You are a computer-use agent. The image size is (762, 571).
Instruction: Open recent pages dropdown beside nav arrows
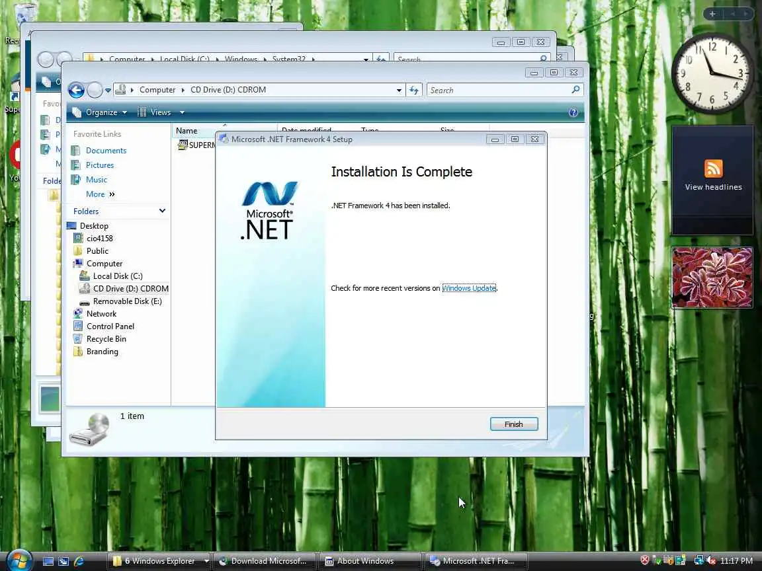point(108,91)
